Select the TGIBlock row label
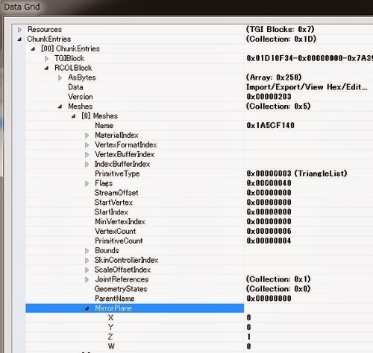 pyautogui.click(x=69, y=58)
